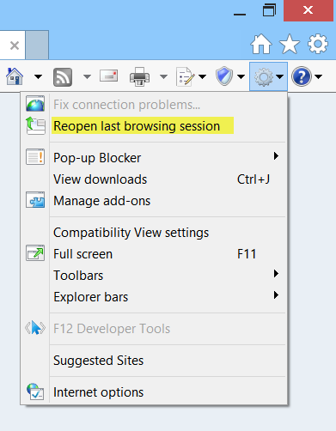The width and height of the screenshot is (336, 431).
Task: Open the Pop-up Blocker submenu
Action: click(x=154, y=158)
